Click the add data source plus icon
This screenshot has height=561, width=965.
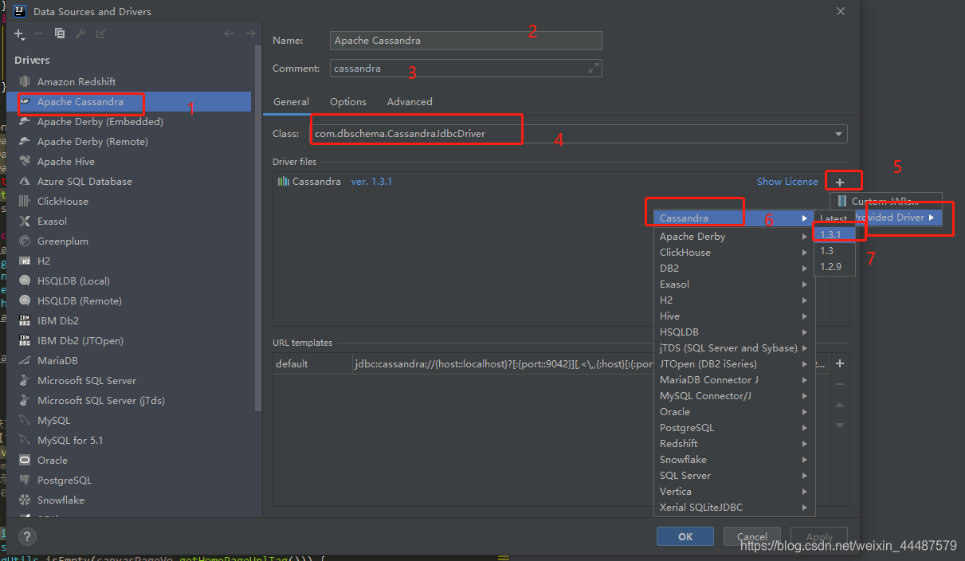[19, 33]
